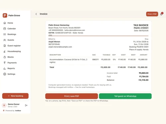This screenshot has height=124, width=166.
Task: Open the Calendar icon in sidebar
Action: point(5,29)
